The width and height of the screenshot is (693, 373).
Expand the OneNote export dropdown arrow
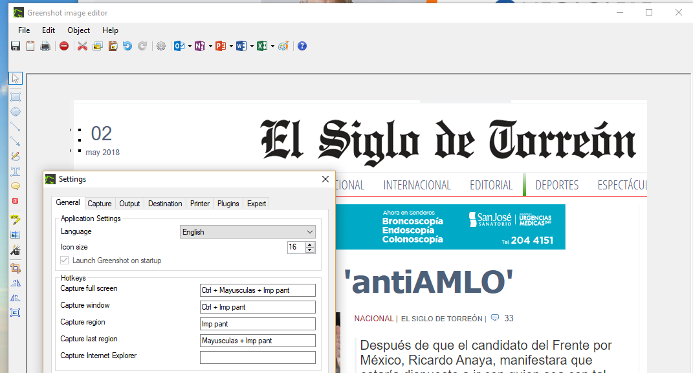click(x=210, y=46)
